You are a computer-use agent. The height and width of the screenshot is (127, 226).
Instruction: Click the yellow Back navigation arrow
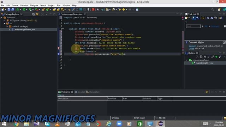124,10
